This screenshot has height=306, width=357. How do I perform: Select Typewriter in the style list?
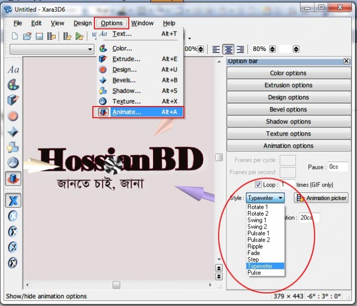click(x=265, y=266)
